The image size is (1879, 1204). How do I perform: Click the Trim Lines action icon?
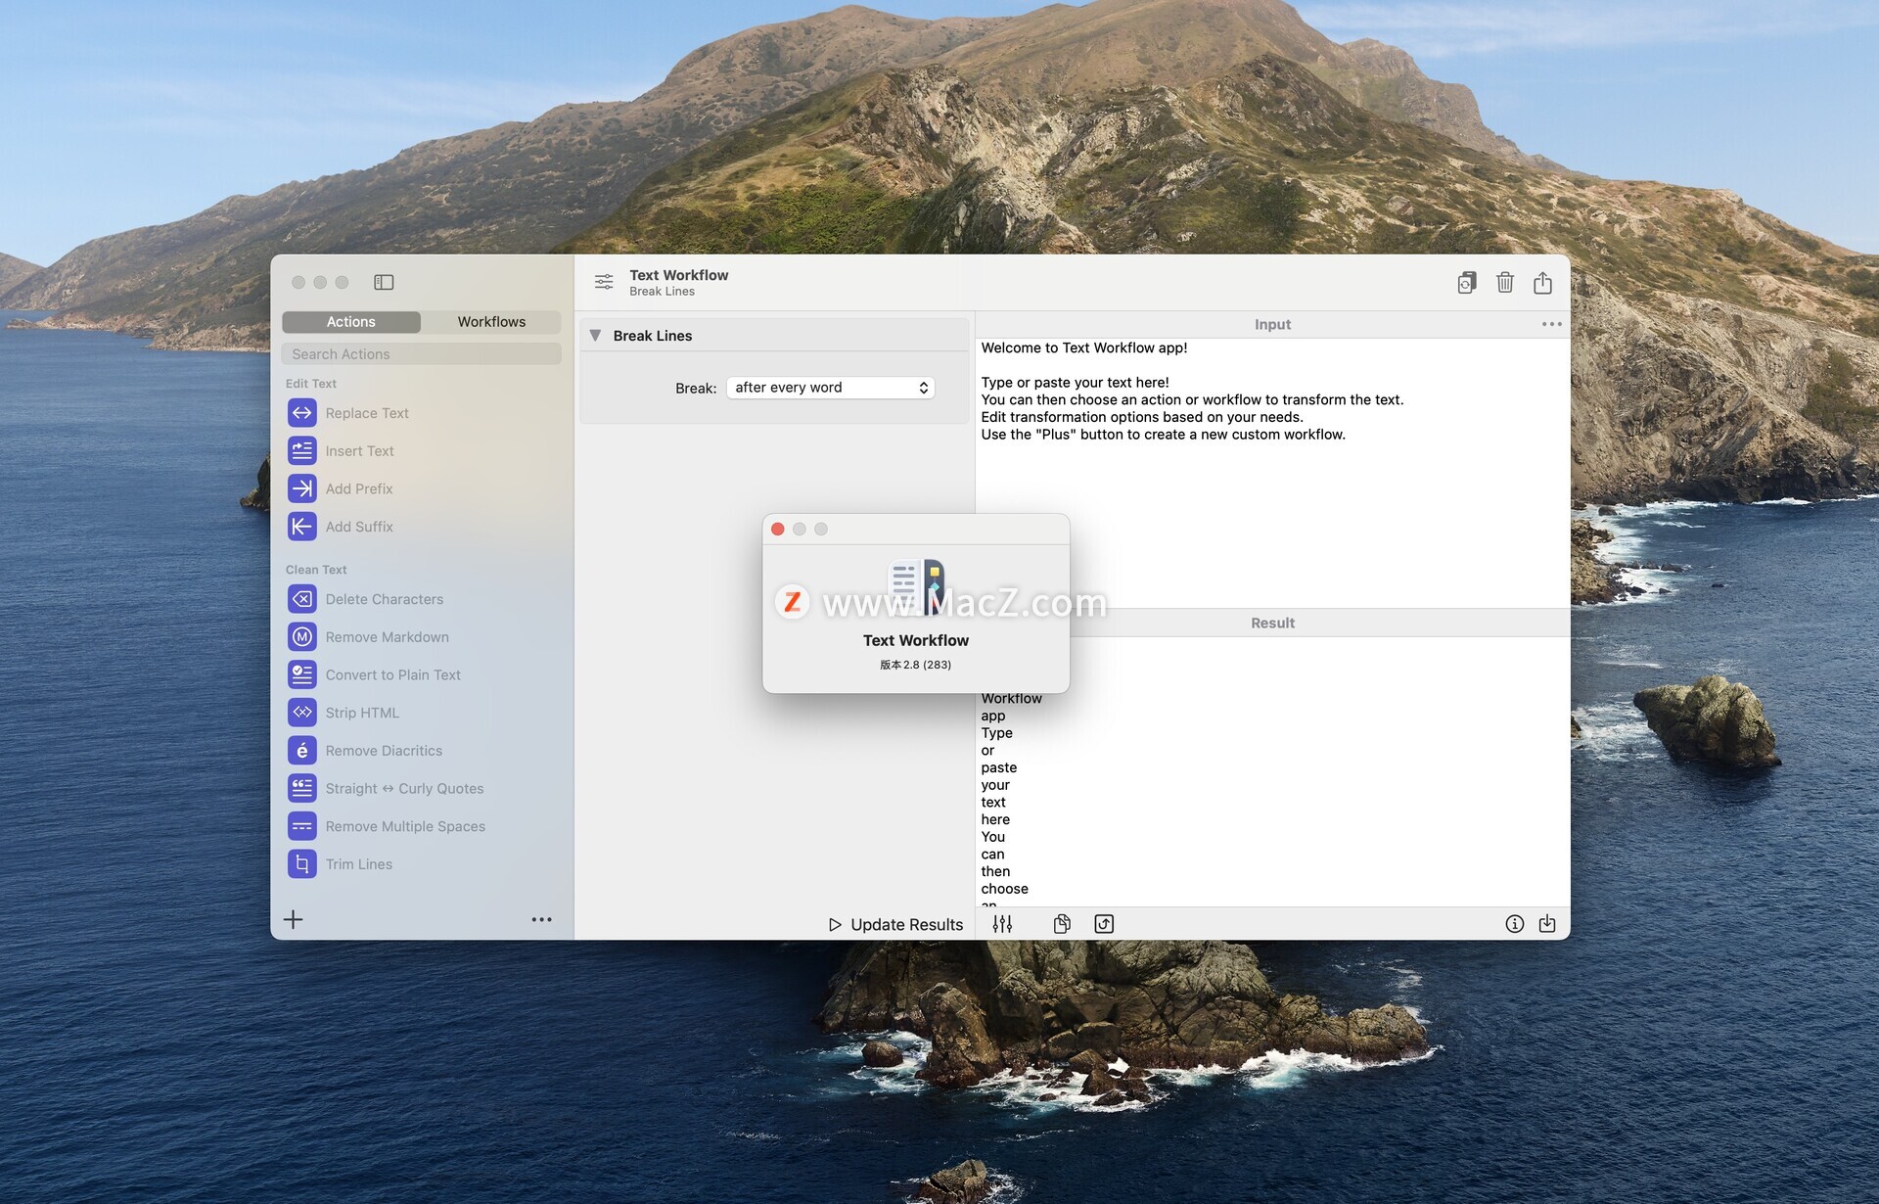click(x=302, y=864)
